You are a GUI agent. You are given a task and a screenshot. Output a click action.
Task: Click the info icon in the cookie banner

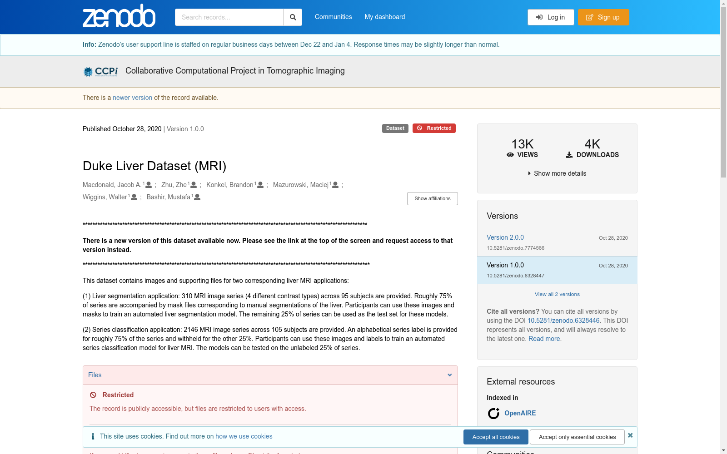tap(93, 436)
